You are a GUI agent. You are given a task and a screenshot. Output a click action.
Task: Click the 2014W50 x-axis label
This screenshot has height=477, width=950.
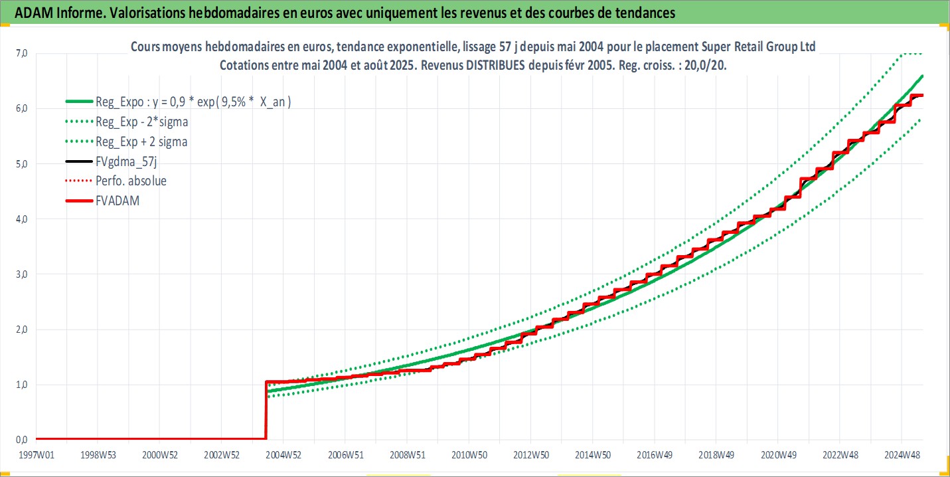tap(593, 455)
